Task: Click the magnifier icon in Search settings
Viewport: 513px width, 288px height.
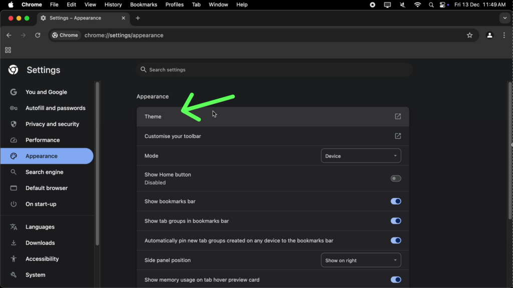Action: click(143, 69)
